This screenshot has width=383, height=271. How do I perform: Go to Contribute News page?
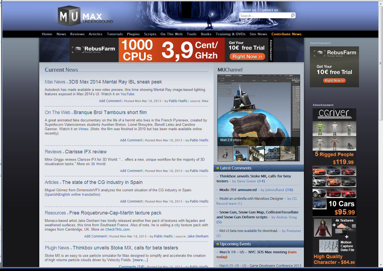[286, 34]
